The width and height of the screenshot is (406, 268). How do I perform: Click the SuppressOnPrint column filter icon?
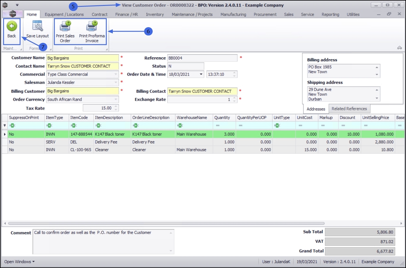click(12, 126)
